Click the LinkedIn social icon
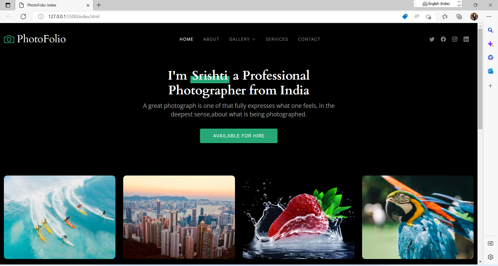 [466, 39]
